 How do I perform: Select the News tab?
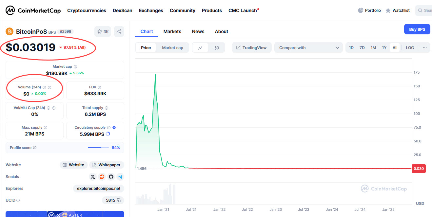(x=198, y=31)
